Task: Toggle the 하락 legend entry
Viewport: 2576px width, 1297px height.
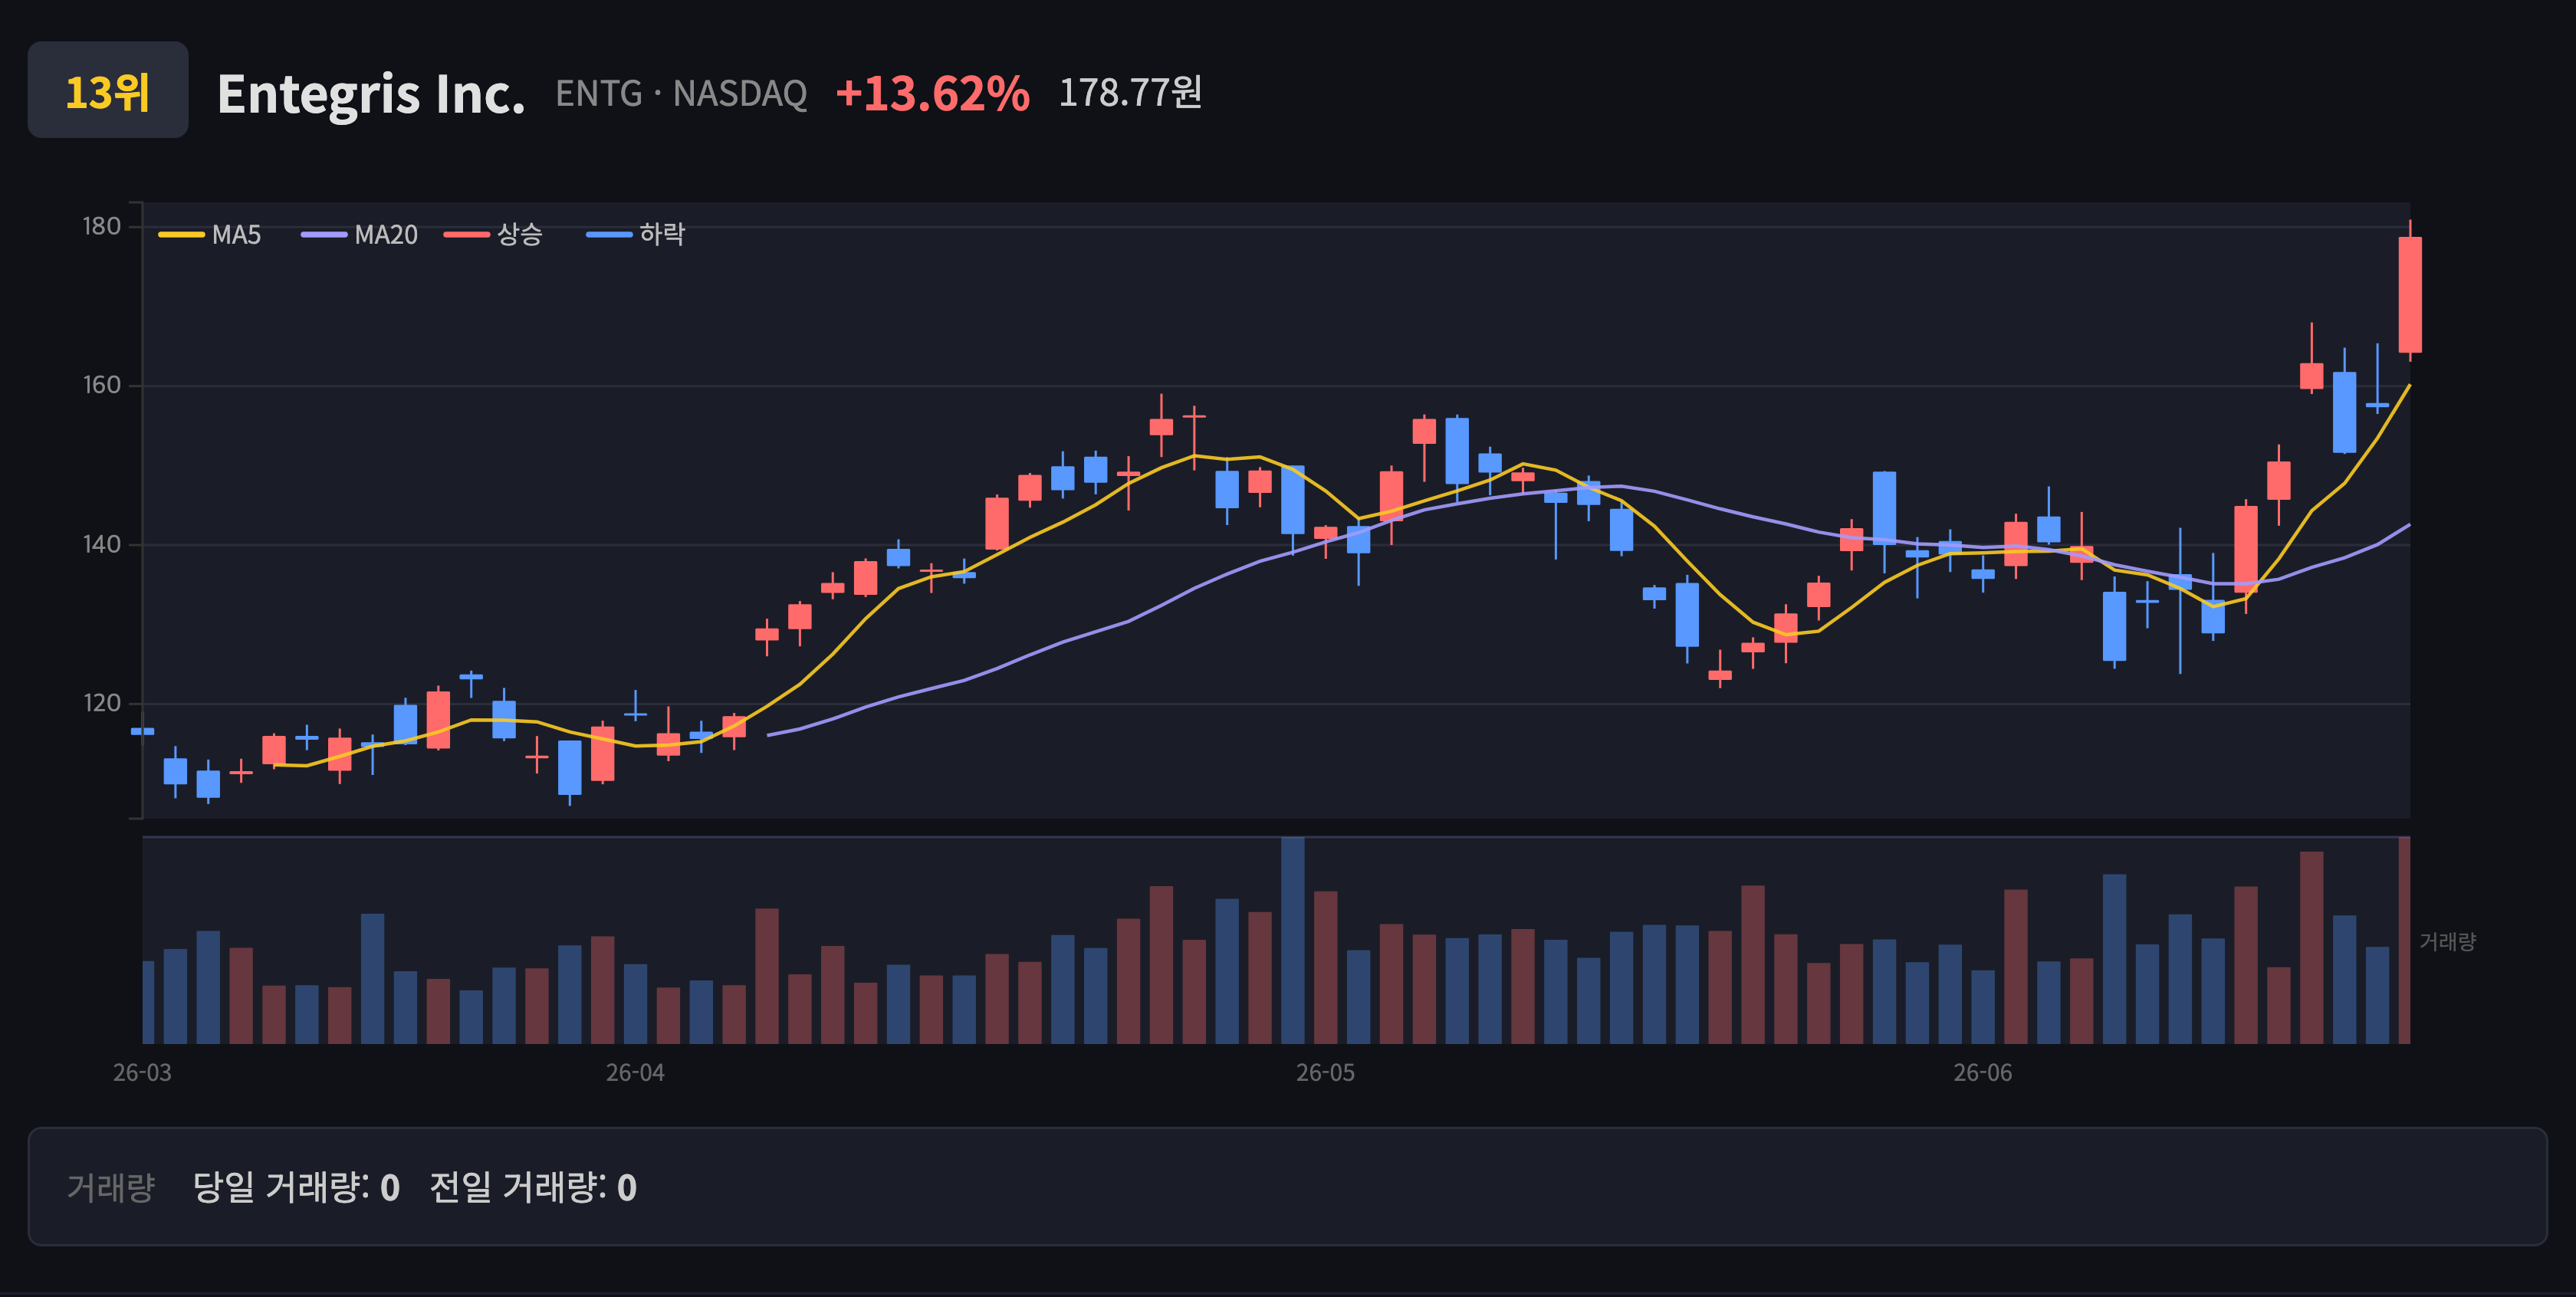Action: click(x=636, y=235)
